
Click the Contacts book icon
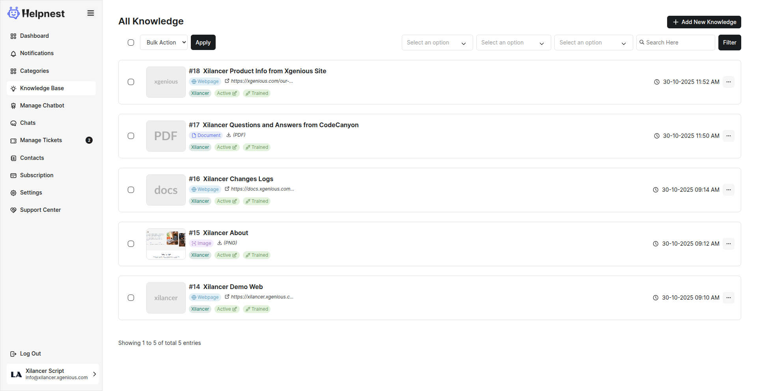tap(13, 158)
